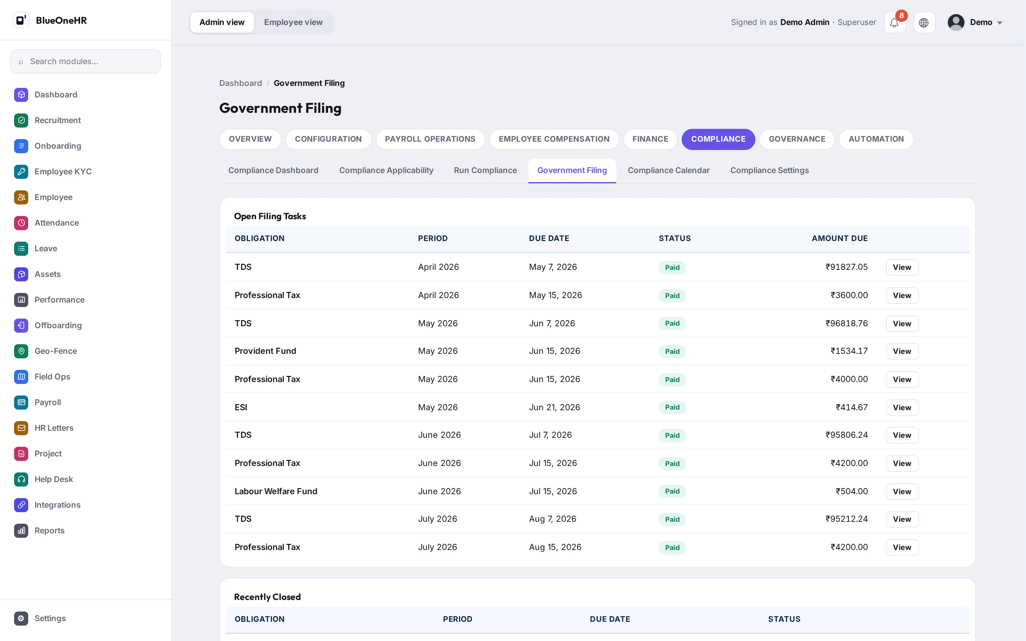Select the OVERVIEW tab
The width and height of the screenshot is (1026, 641).
(250, 139)
